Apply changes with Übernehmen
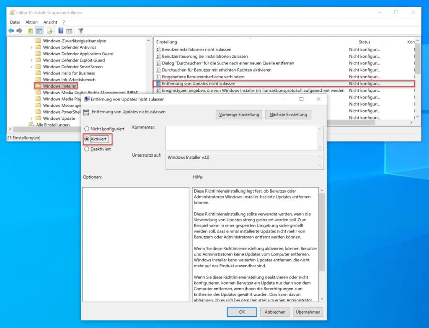This screenshot has height=328, width=429. click(308, 312)
